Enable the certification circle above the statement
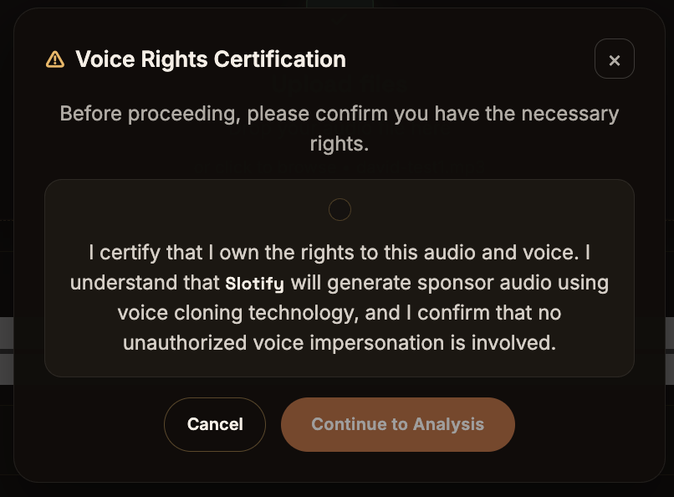Viewport: 674px width, 497px height. tap(340, 209)
